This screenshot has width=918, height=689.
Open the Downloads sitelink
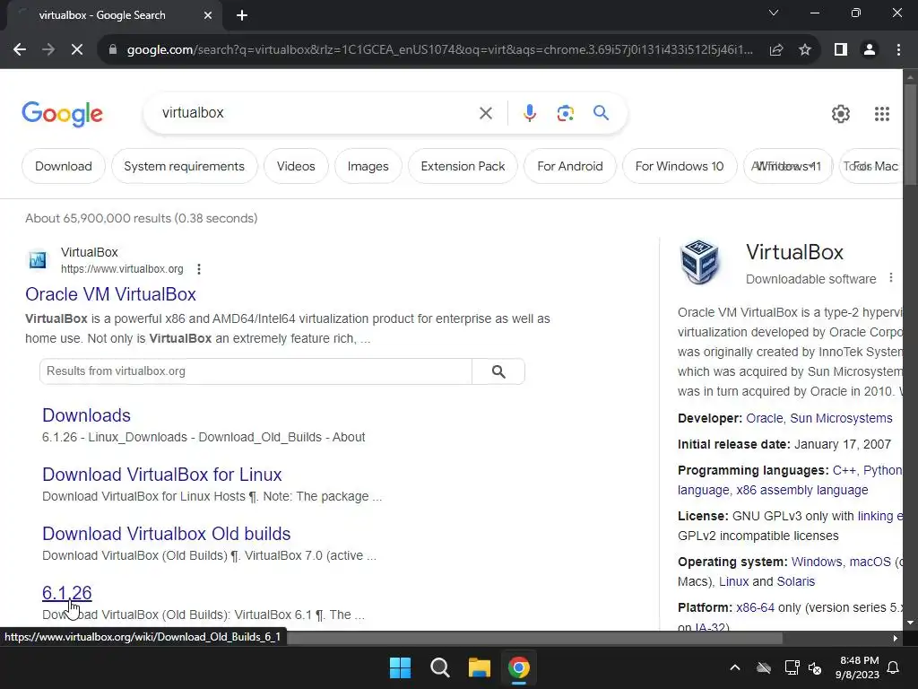click(86, 415)
